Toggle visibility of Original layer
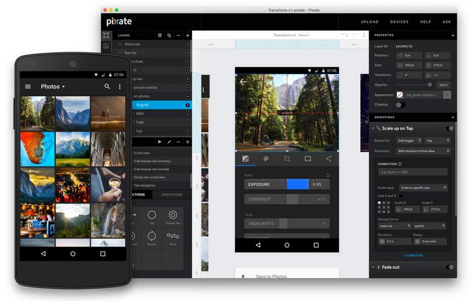 click(x=187, y=105)
